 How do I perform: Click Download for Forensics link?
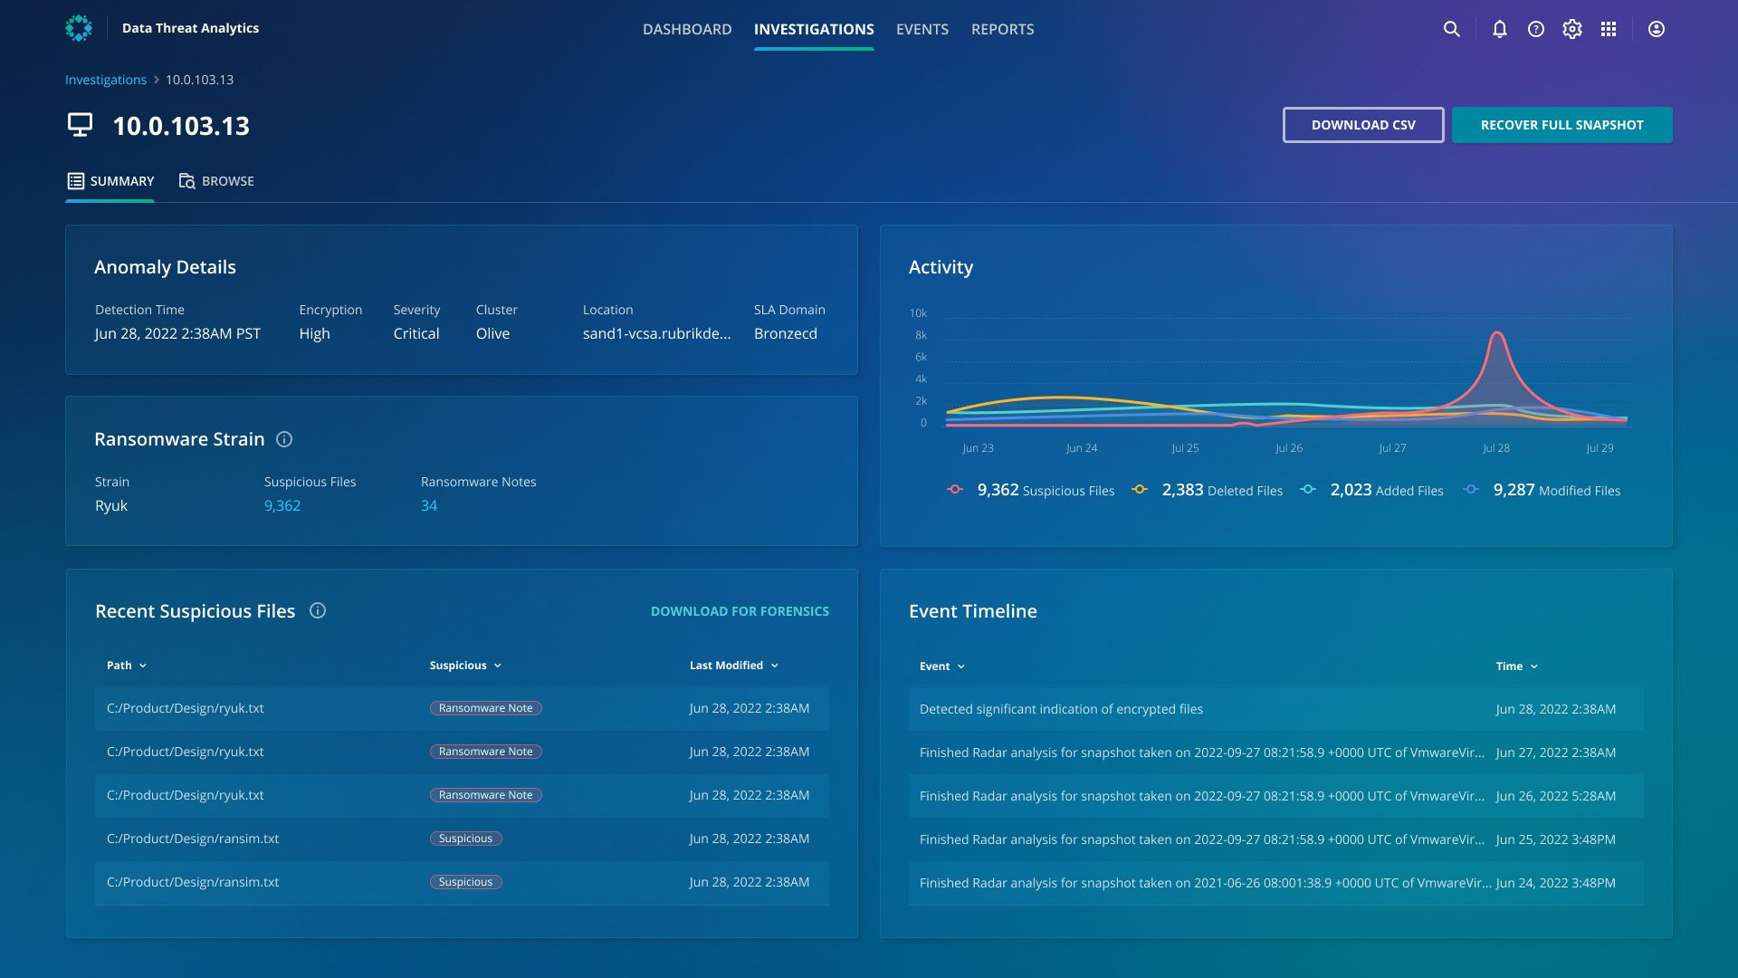[x=740, y=611]
